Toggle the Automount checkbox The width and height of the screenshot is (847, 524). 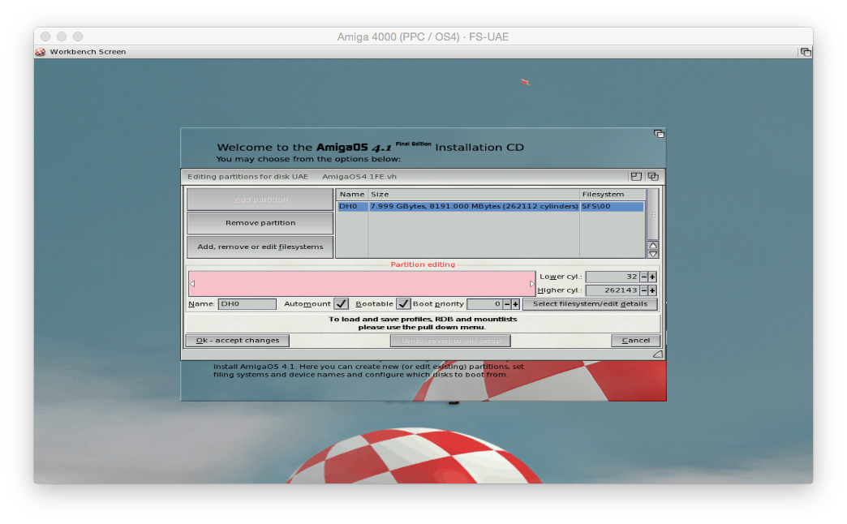[x=341, y=304]
